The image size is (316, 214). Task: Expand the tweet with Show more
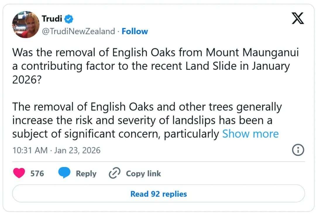coord(250,134)
